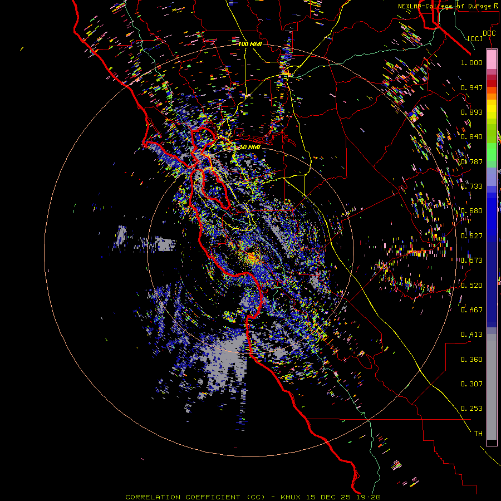The width and height of the screenshot is (501, 501).
Task: Click the DCC label above the color bar
Action: [489, 33]
